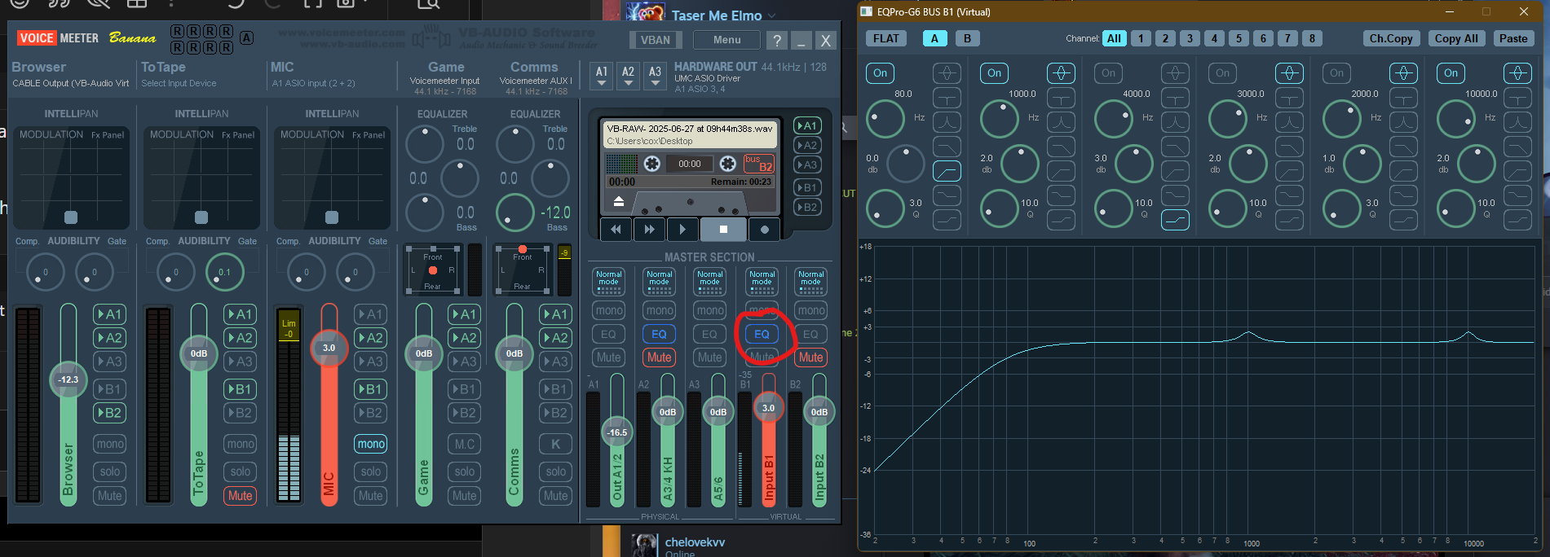This screenshot has width=1550, height=557.
Task: Select EQ preset tab A
Action: click(934, 38)
